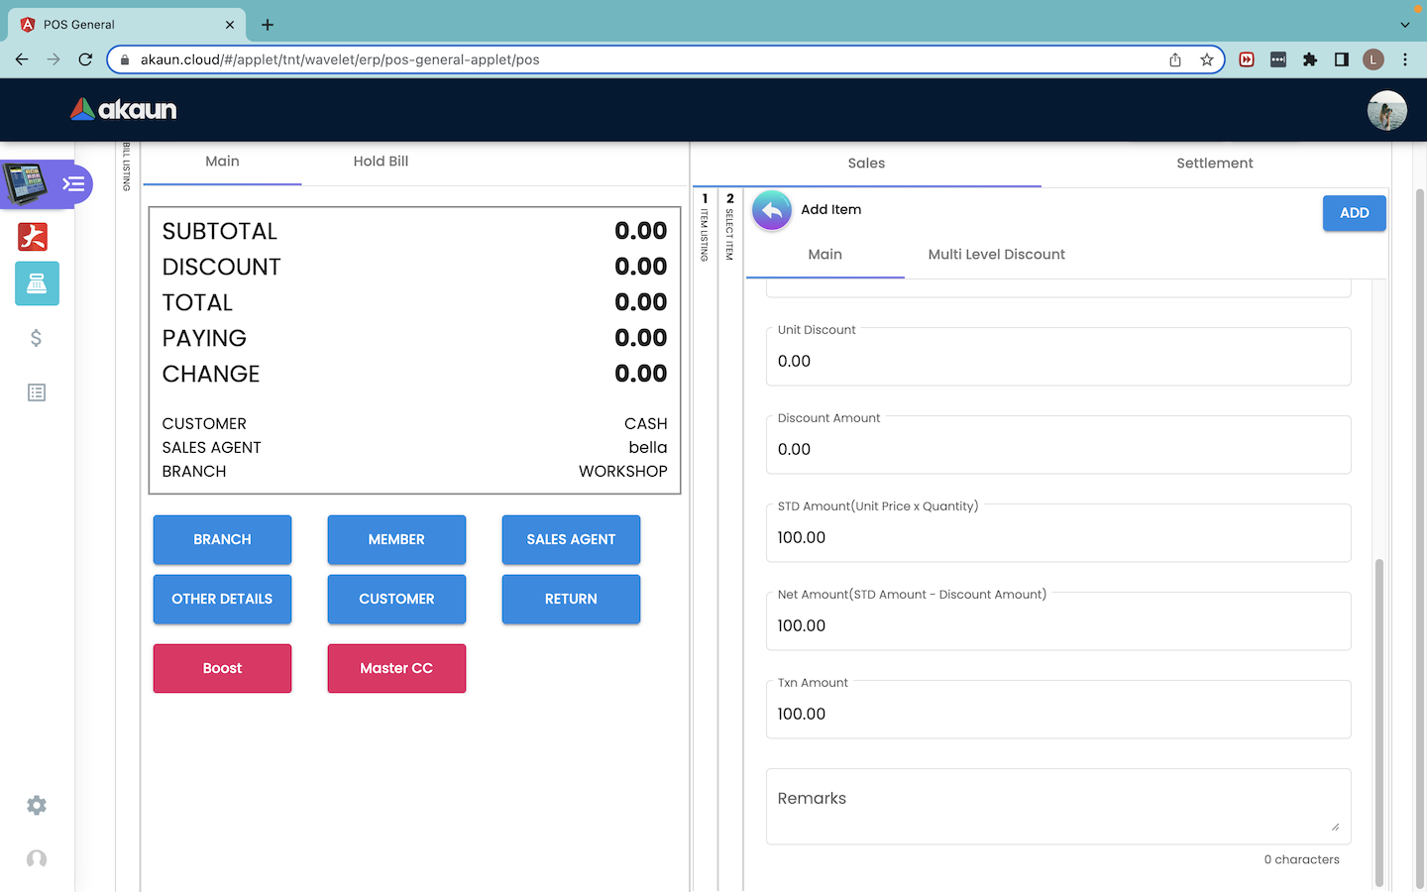Choose Boost payment
Image resolution: width=1427 pixels, height=892 pixels.
pyautogui.click(x=222, y=668)
